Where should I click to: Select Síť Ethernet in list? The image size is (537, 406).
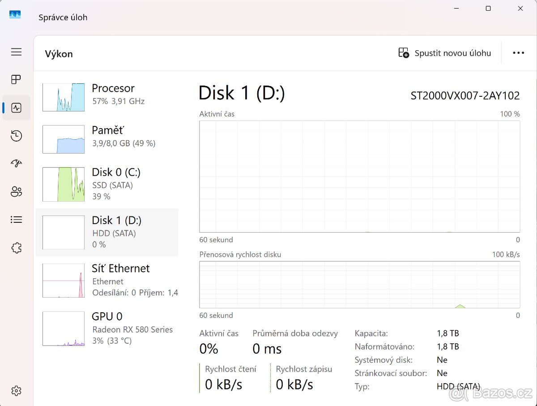(107, 280)
